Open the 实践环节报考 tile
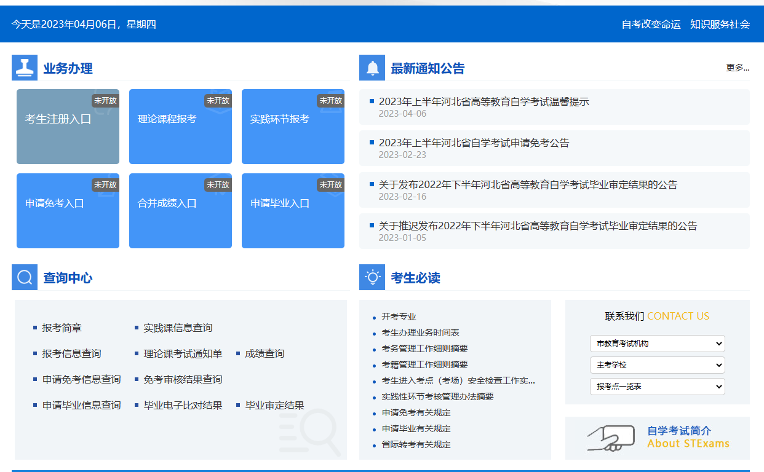764x472 pixels. (x=293, y=127)
